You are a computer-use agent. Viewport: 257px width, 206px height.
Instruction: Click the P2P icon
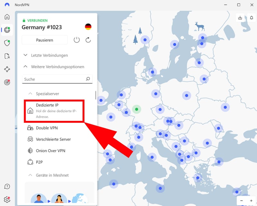click(30, 162)
